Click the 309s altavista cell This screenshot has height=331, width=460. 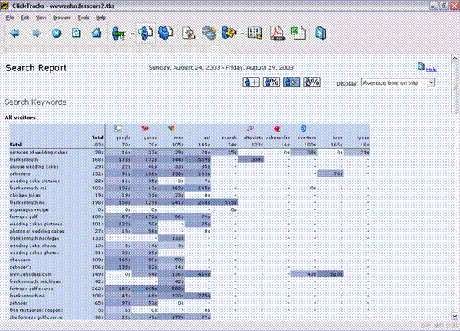pos(251,159)
